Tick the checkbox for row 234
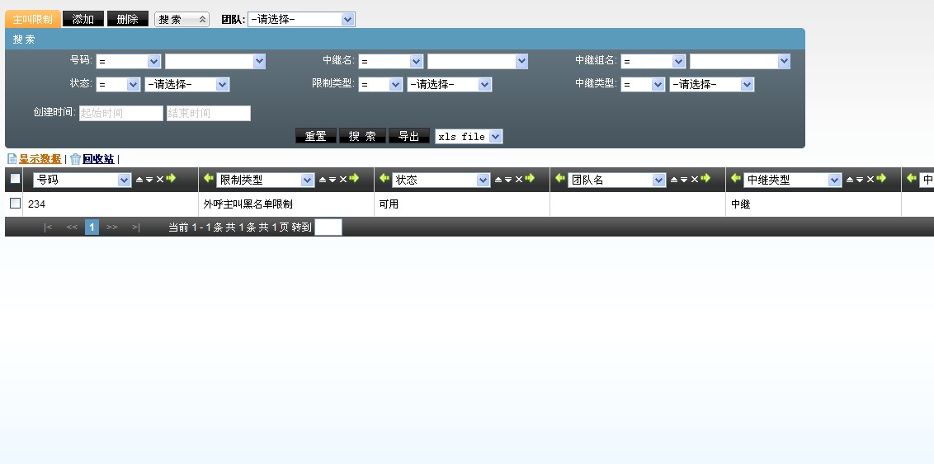 16,204
